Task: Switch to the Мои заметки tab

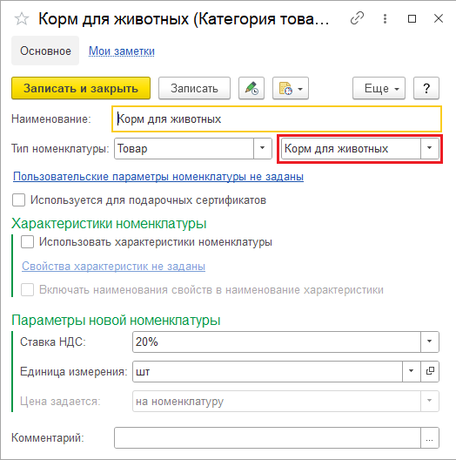Action: tap(122, 51)
